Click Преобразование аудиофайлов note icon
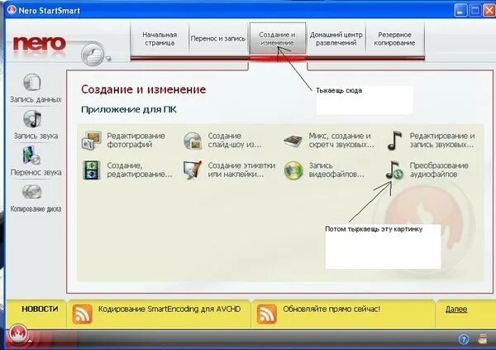496x350 pixels. pos(394,170)
